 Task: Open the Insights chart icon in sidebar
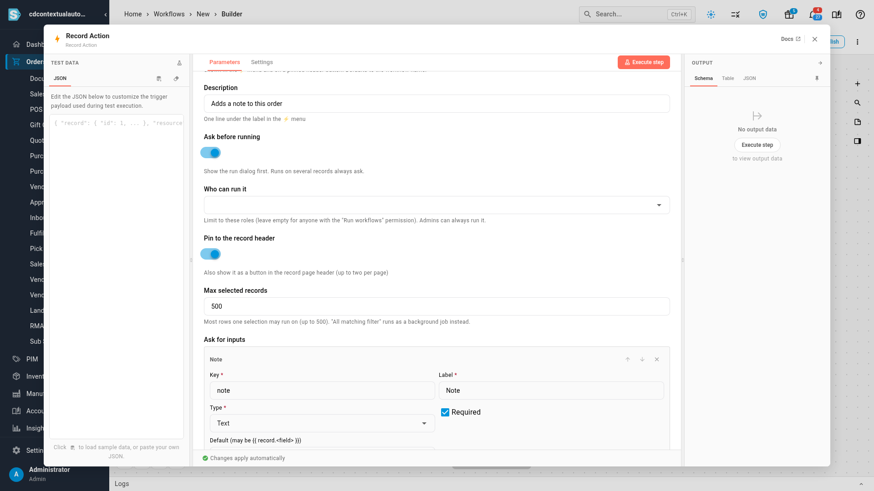tap(16, 428)
